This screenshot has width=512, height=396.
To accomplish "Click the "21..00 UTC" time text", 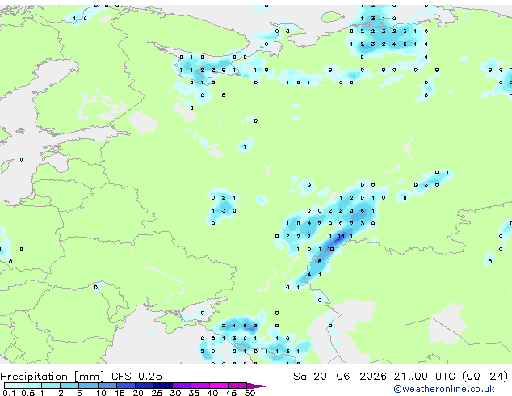I will coord(424,377).
